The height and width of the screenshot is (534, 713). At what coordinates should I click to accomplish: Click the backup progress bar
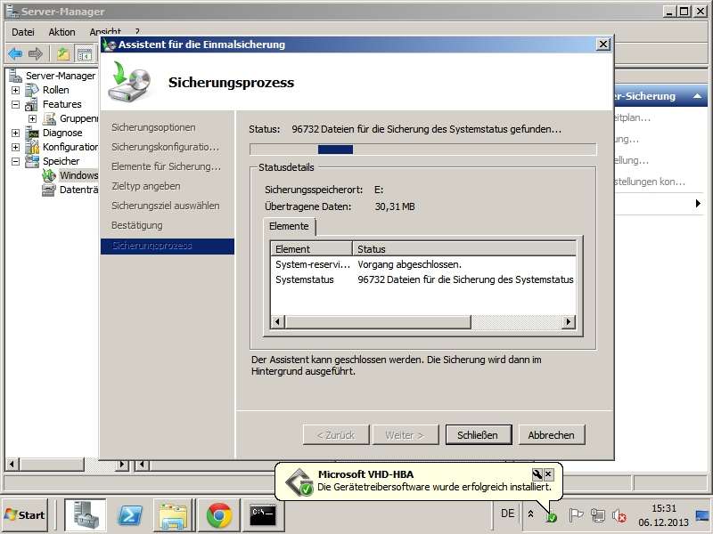click(x=422, y=149)
